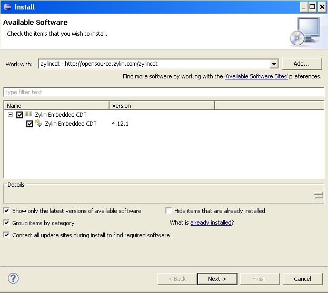Toggle Group items by category checkbox

click(6, 223)
